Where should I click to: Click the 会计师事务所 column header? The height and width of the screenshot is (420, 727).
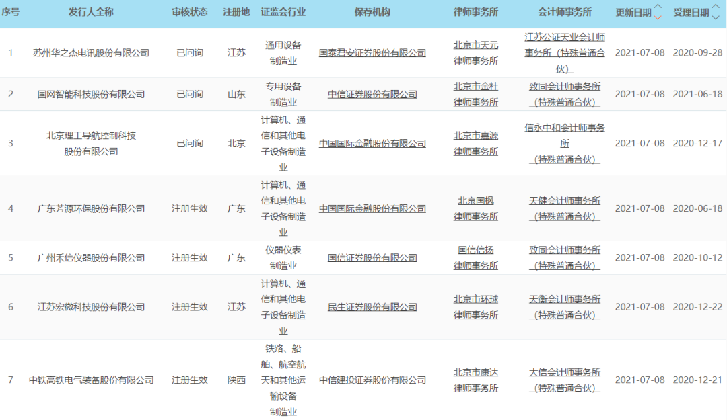(565, 13)
